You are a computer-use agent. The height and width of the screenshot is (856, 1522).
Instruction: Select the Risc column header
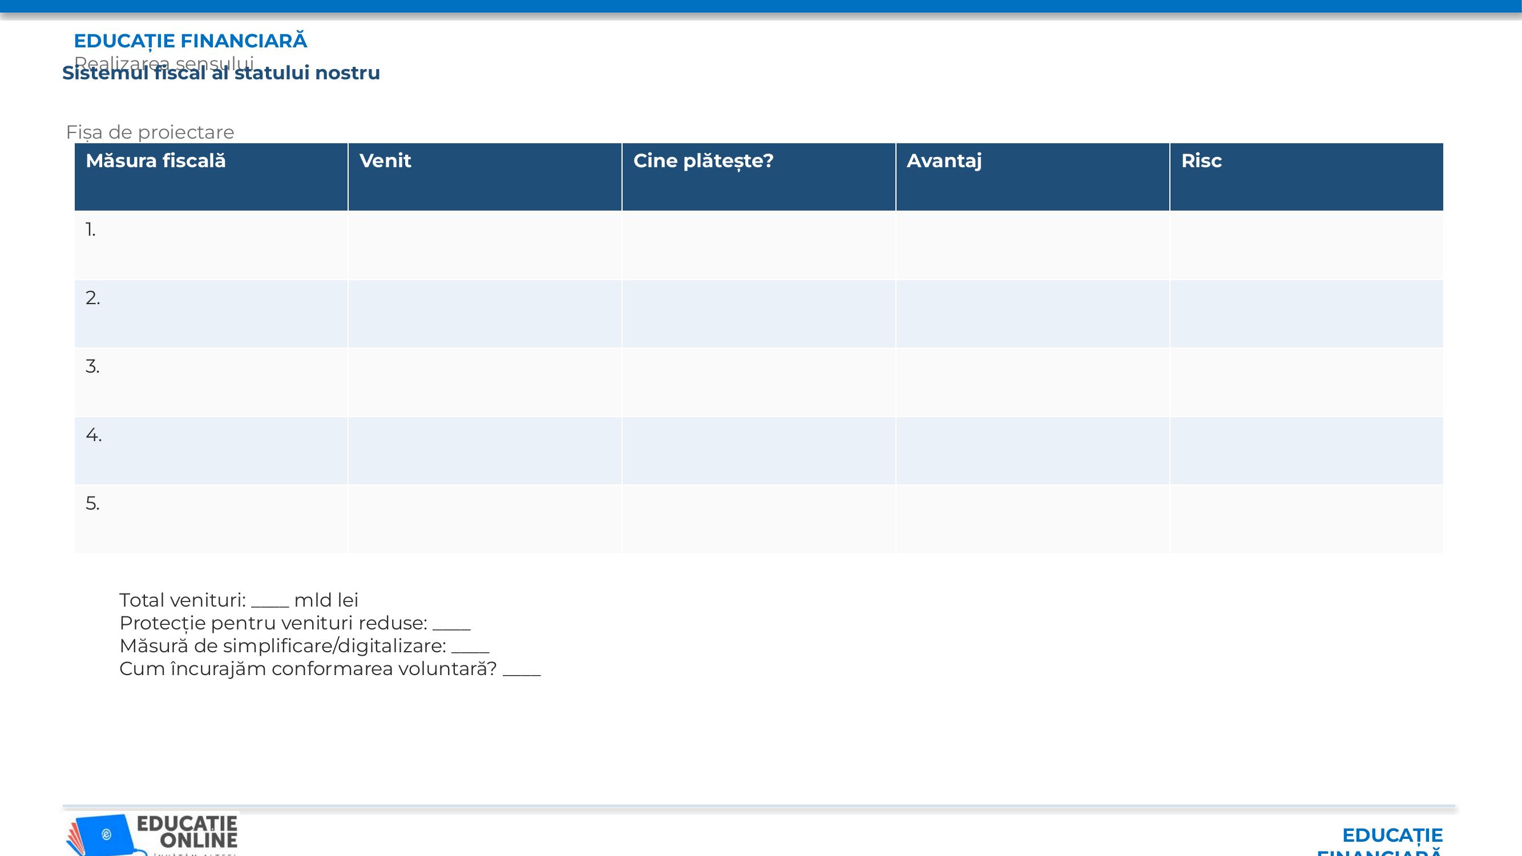point(1306,177)
